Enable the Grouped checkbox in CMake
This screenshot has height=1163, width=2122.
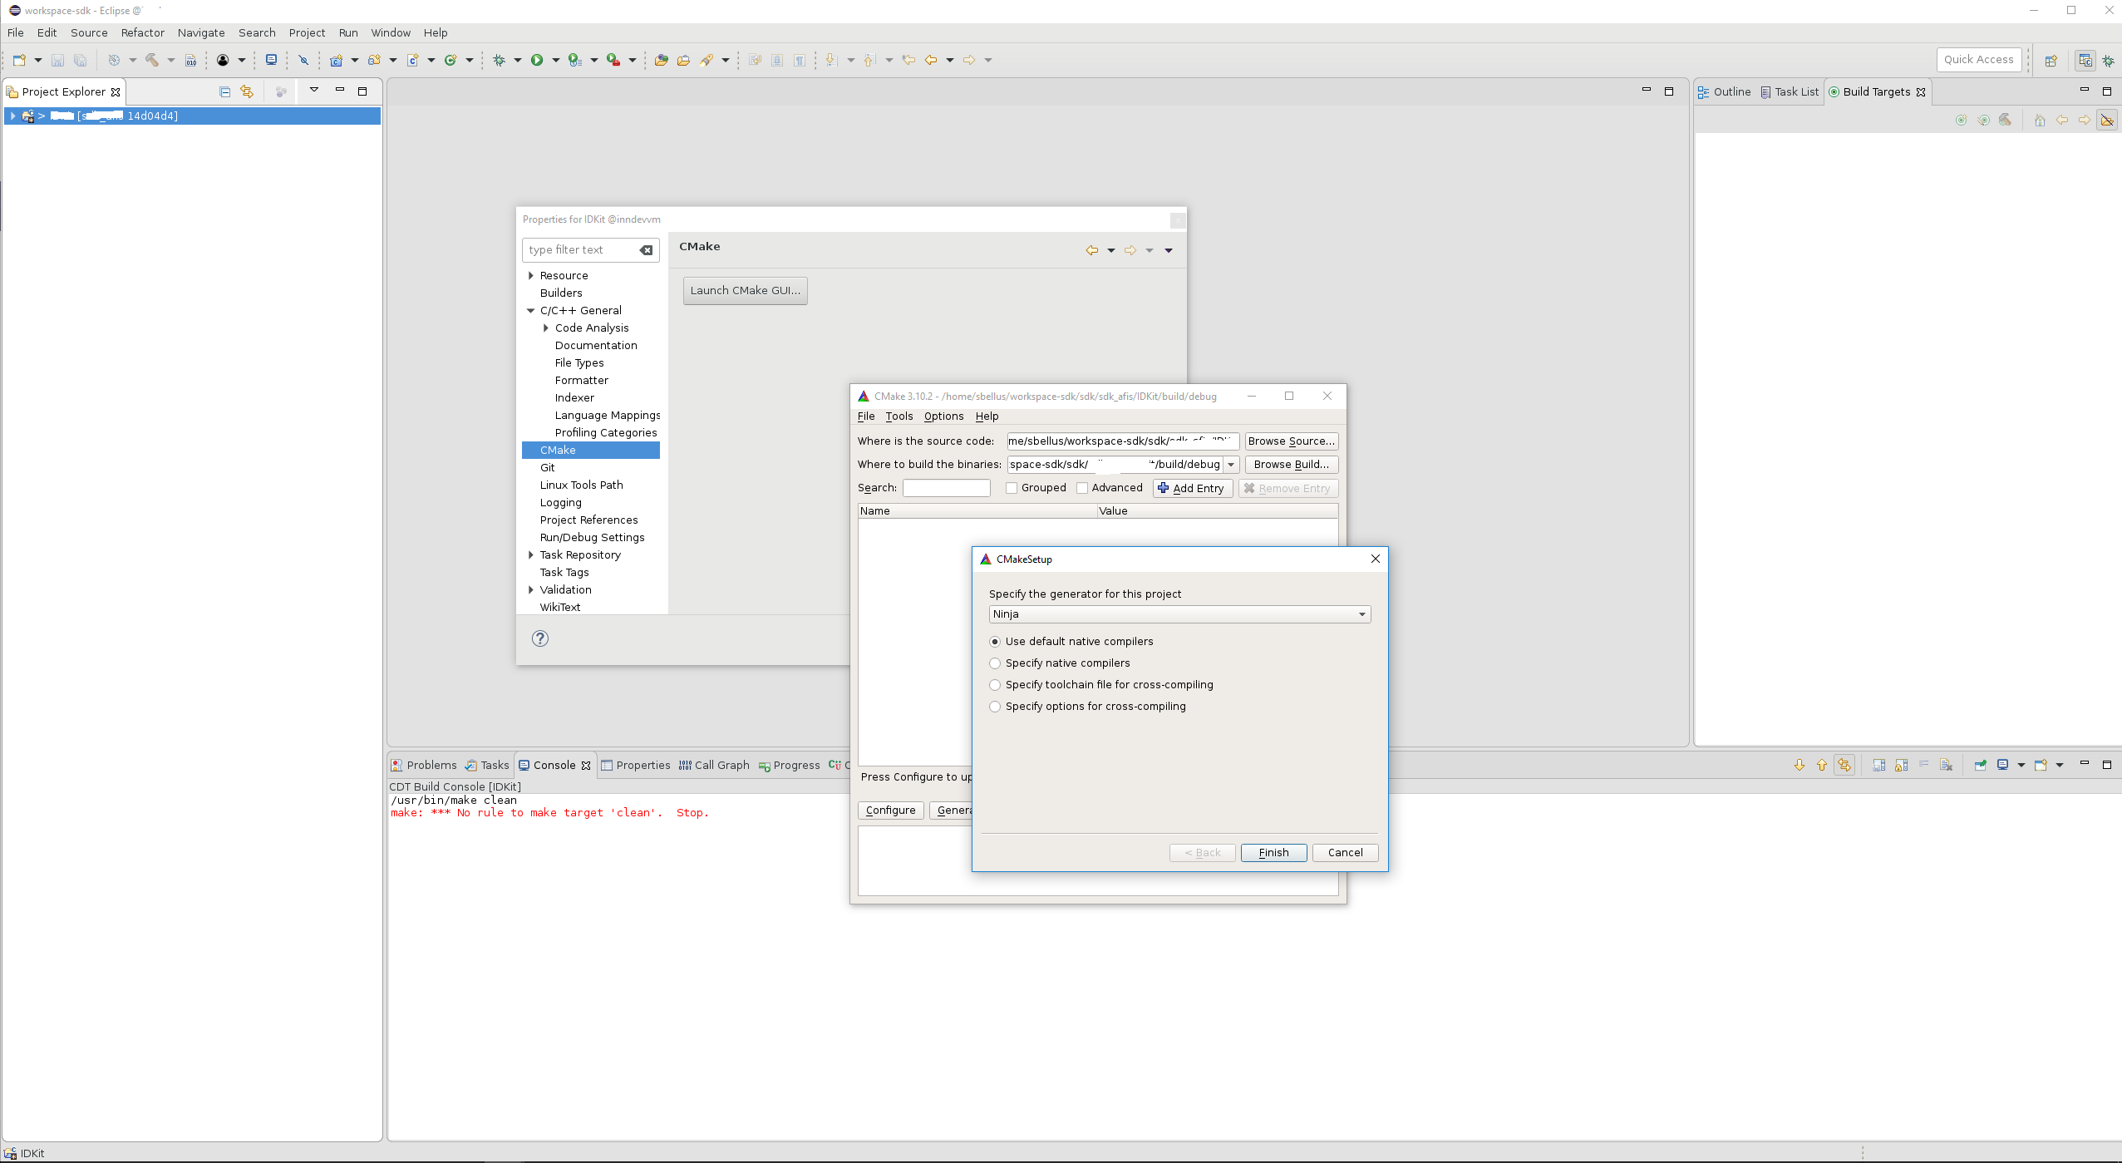coord(1012,488)
